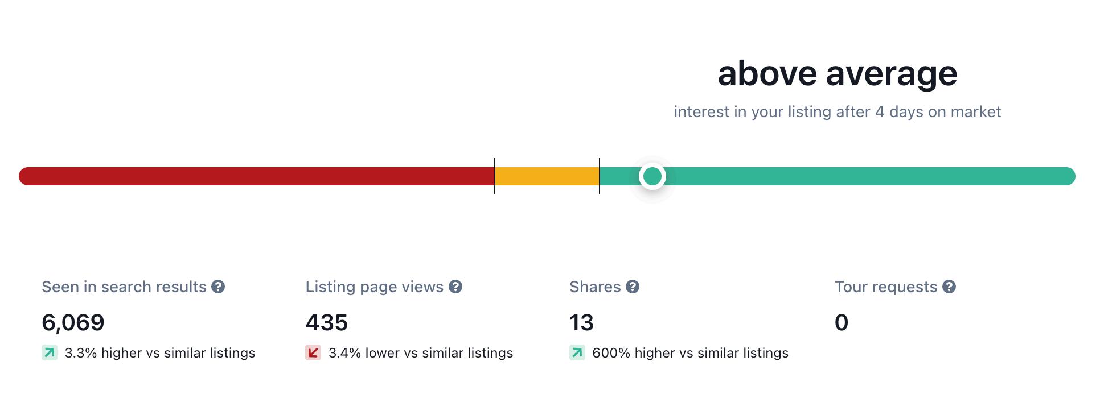Image resolution: width=1100 pixels, height=415 pixels.
Task: Click the above average heading
Action: click(x=838, y=73)
